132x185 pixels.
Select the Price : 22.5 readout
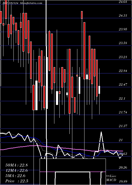pos(17,181)
